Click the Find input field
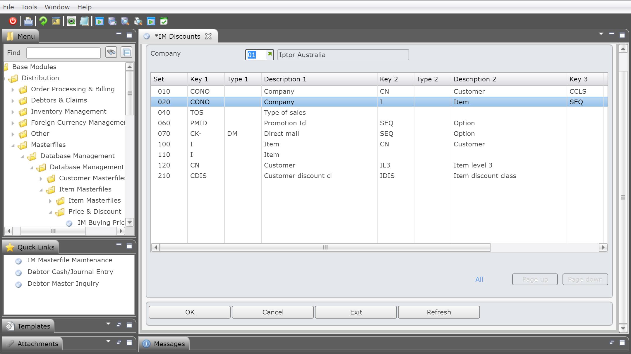Viewport: 631px width, 354px height. click(x=64, y=53)
